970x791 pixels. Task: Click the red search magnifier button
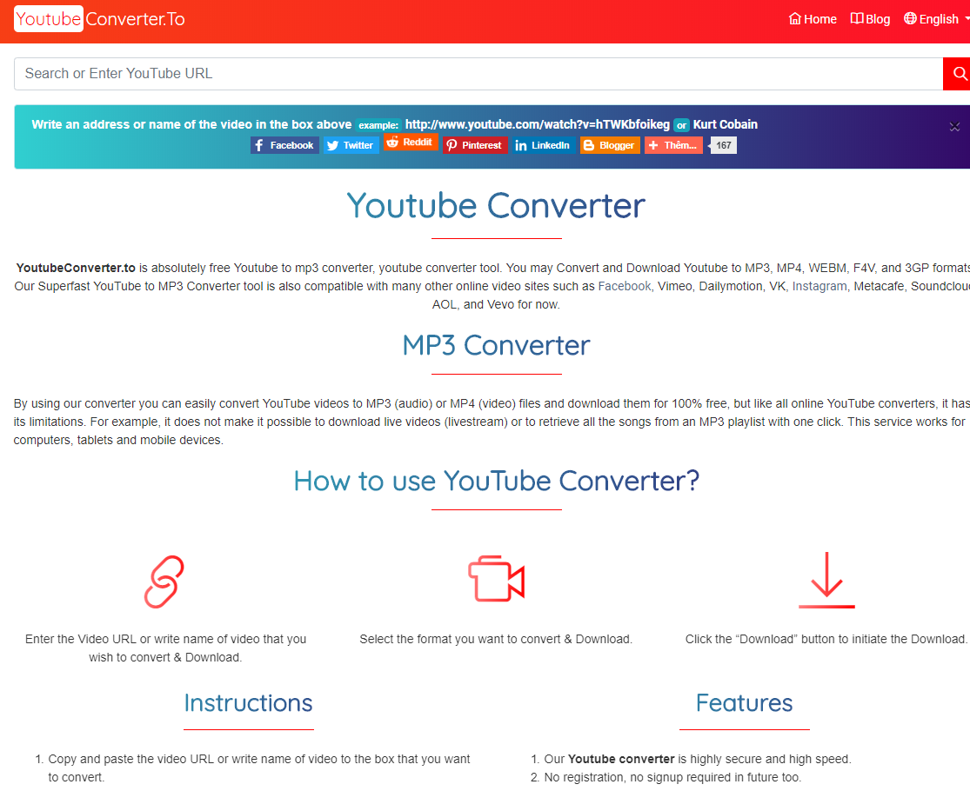957,74
